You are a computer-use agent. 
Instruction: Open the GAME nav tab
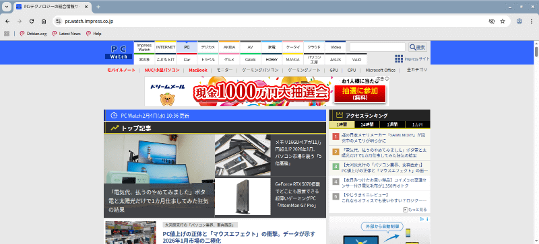coord(250,59)
